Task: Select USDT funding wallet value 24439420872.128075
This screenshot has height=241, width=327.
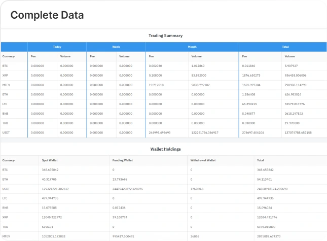Action: (x=128, y=189)
